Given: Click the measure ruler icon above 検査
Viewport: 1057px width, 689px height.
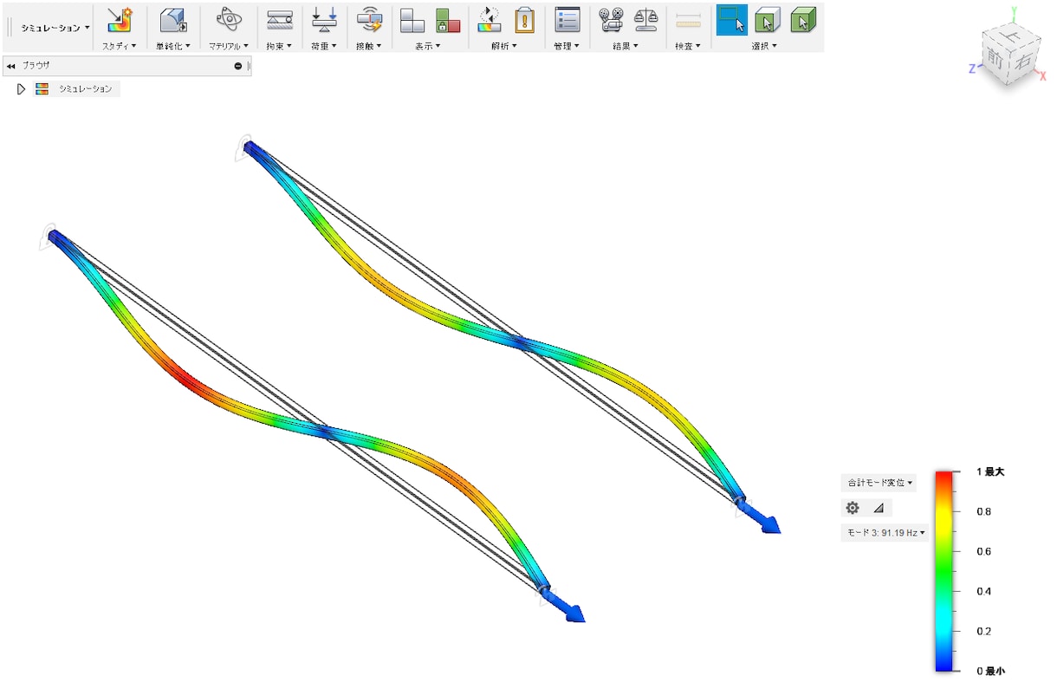Looking at the screenshot, I should point(688,20).
